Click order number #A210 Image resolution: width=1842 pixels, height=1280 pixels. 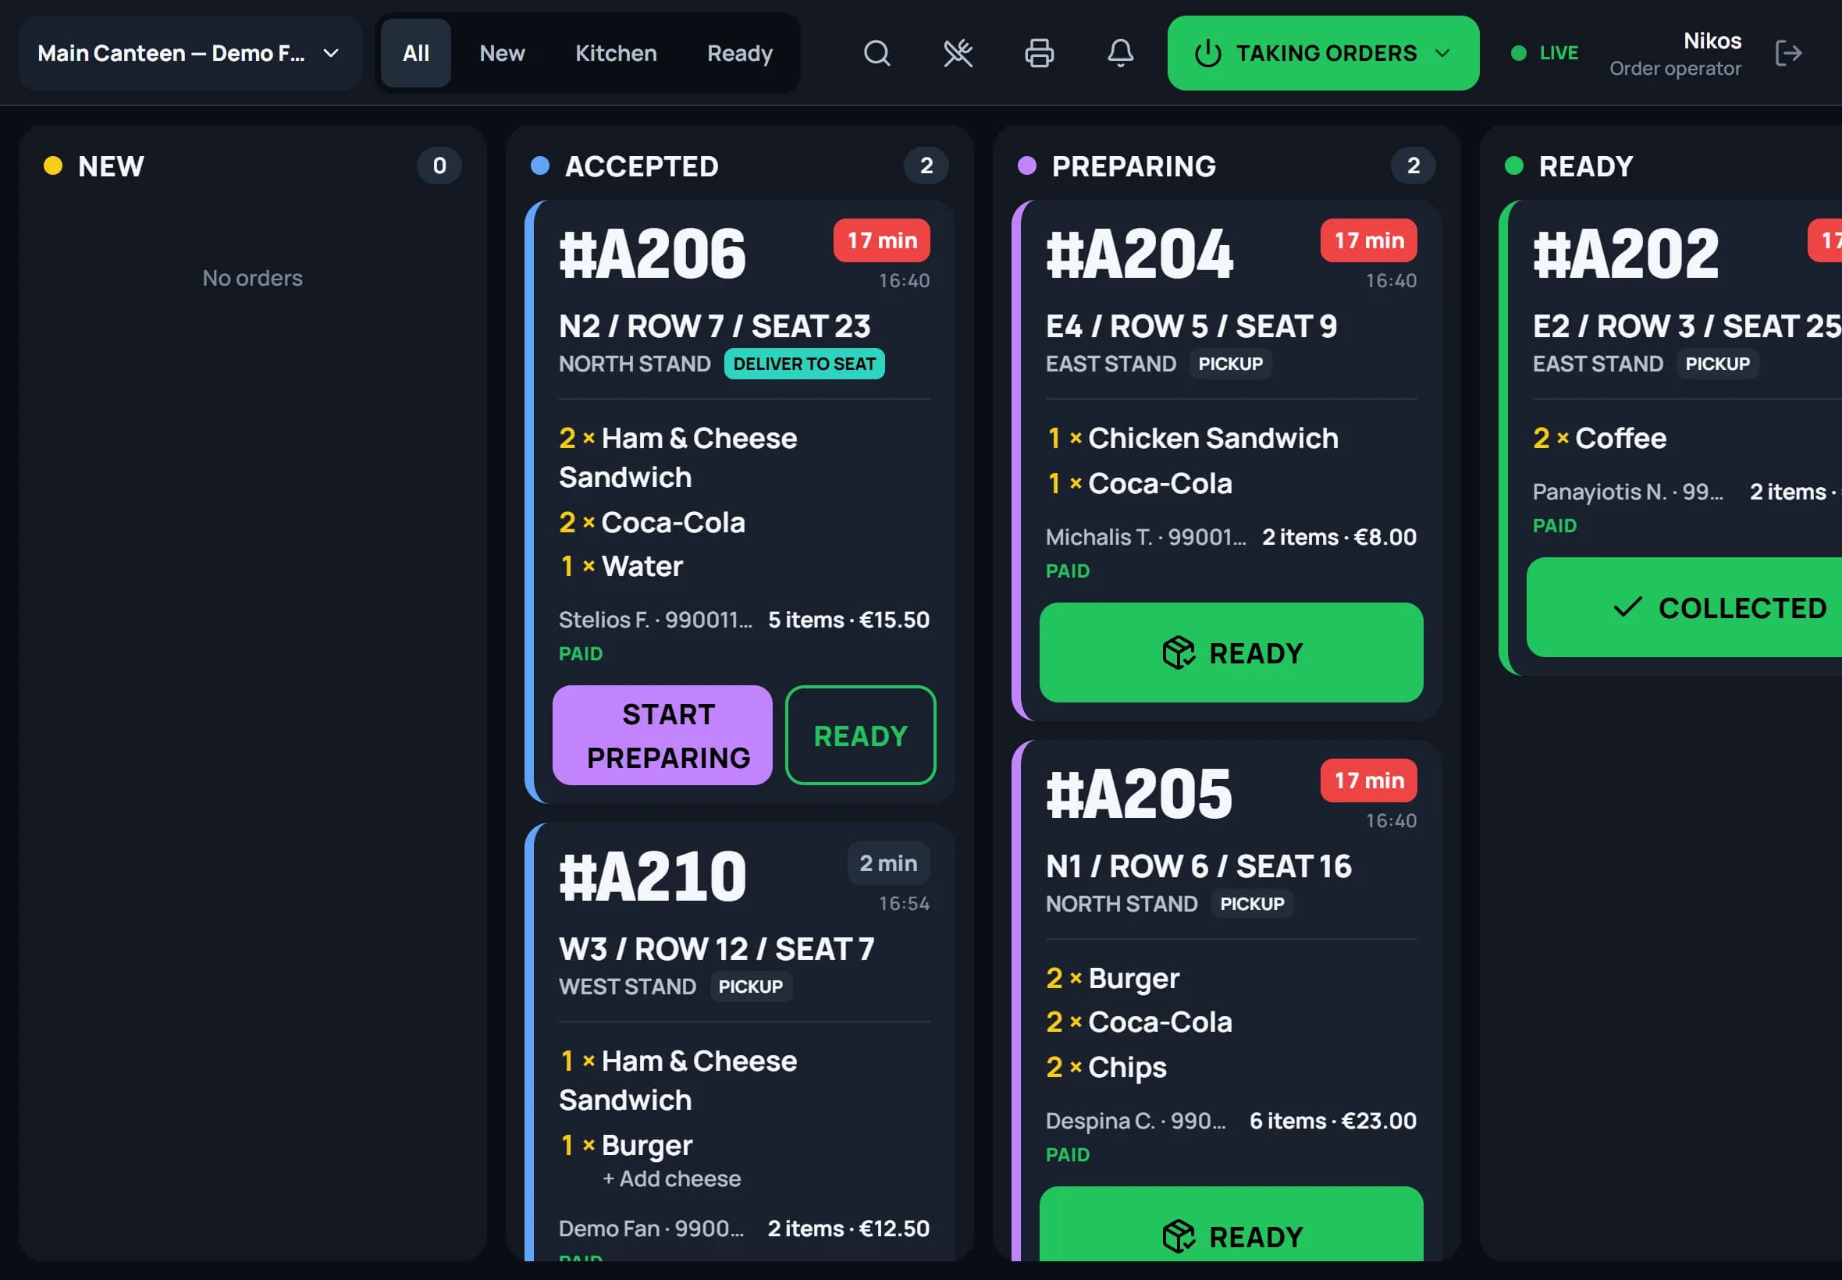click(x=652, y=877)
